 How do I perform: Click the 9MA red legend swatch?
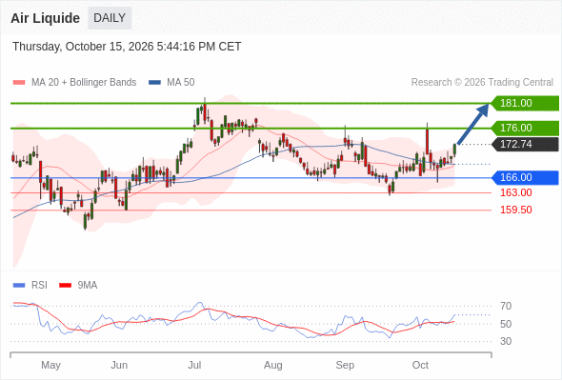coord(65,286)
